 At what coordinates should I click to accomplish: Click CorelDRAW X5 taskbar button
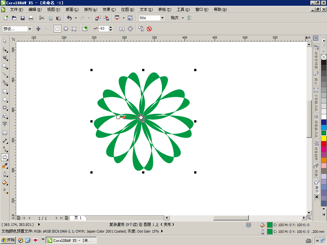coord(71,241)
